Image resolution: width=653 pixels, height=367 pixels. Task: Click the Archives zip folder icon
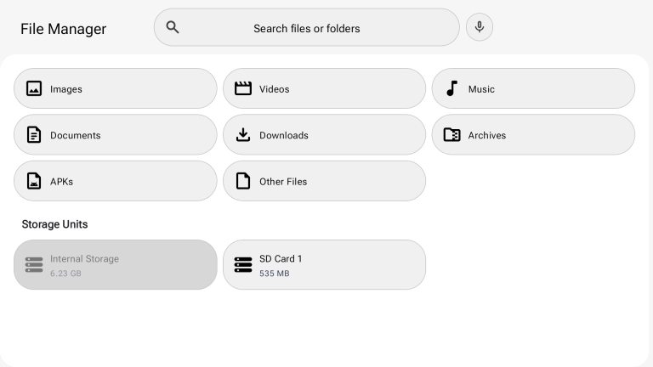(451, 135)
